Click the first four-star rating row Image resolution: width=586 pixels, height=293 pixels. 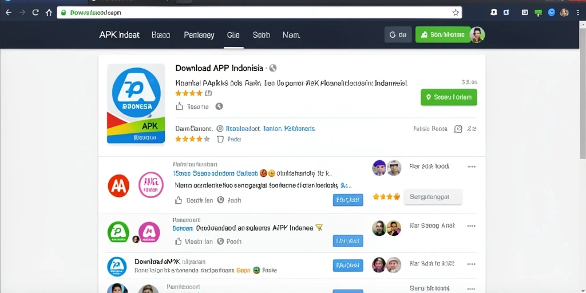coord(189,93)
